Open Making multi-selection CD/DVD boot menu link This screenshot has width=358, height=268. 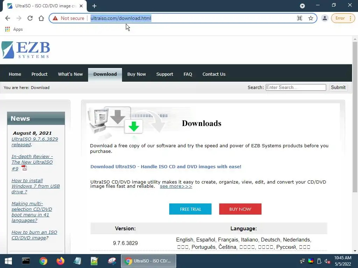coord(32,212)
